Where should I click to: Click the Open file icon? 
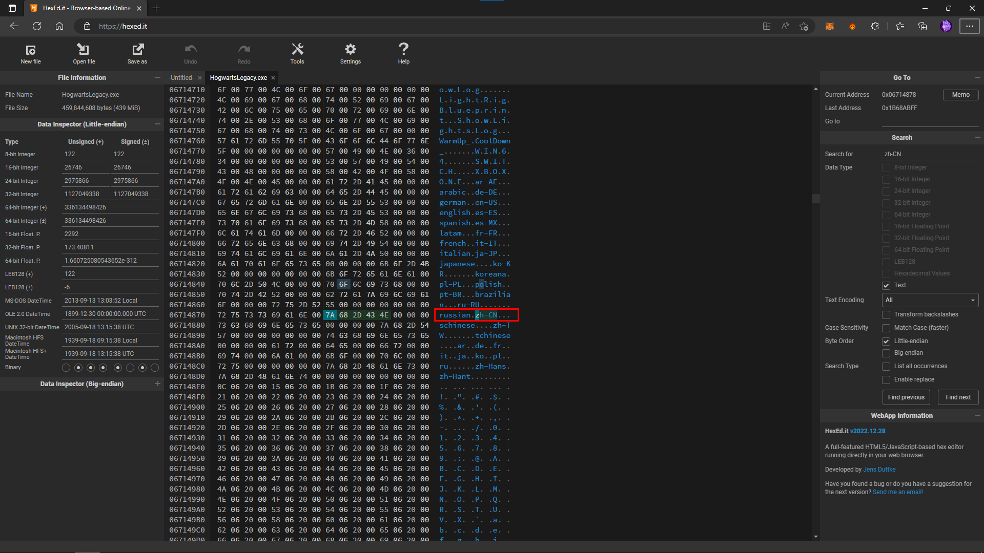pos(84,50)
